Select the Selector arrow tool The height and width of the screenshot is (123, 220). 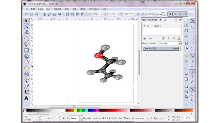point(26,21)
